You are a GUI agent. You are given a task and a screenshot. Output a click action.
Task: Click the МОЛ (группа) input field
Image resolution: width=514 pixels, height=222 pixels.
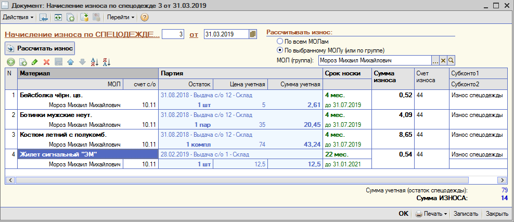[x=375, y=60]
